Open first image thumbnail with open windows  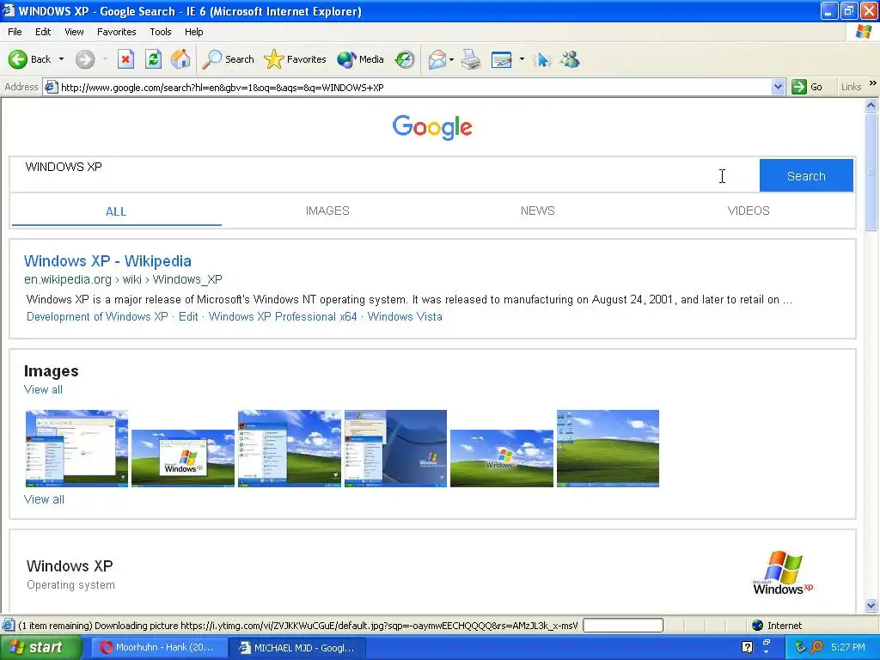point(76,449)
